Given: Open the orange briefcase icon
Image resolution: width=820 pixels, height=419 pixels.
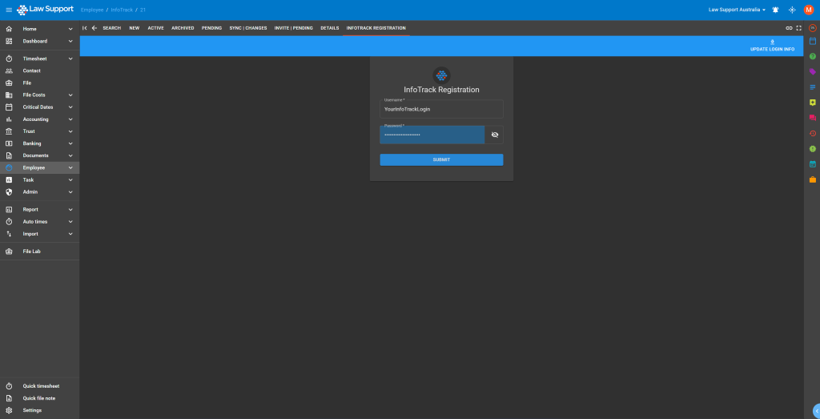Looking at the screenshot, I should click(x=812, y=179).
